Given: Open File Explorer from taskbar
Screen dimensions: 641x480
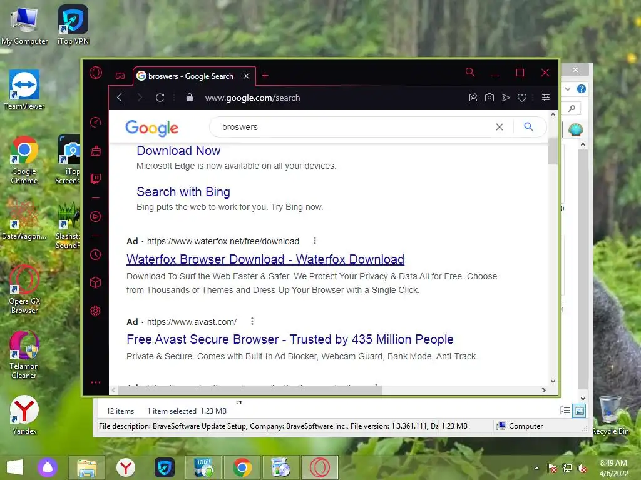Looking at the screenshot, I should point(86,467).
